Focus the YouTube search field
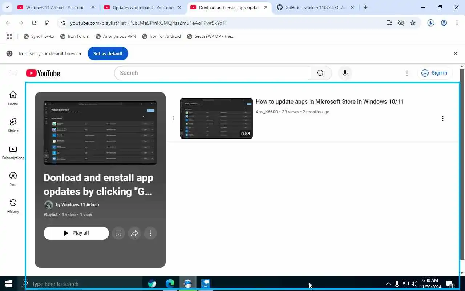 point(211,73)
